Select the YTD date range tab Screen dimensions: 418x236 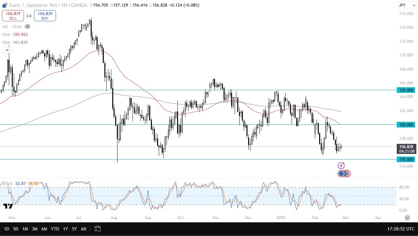pyautogui.click(x=55, y=229)
